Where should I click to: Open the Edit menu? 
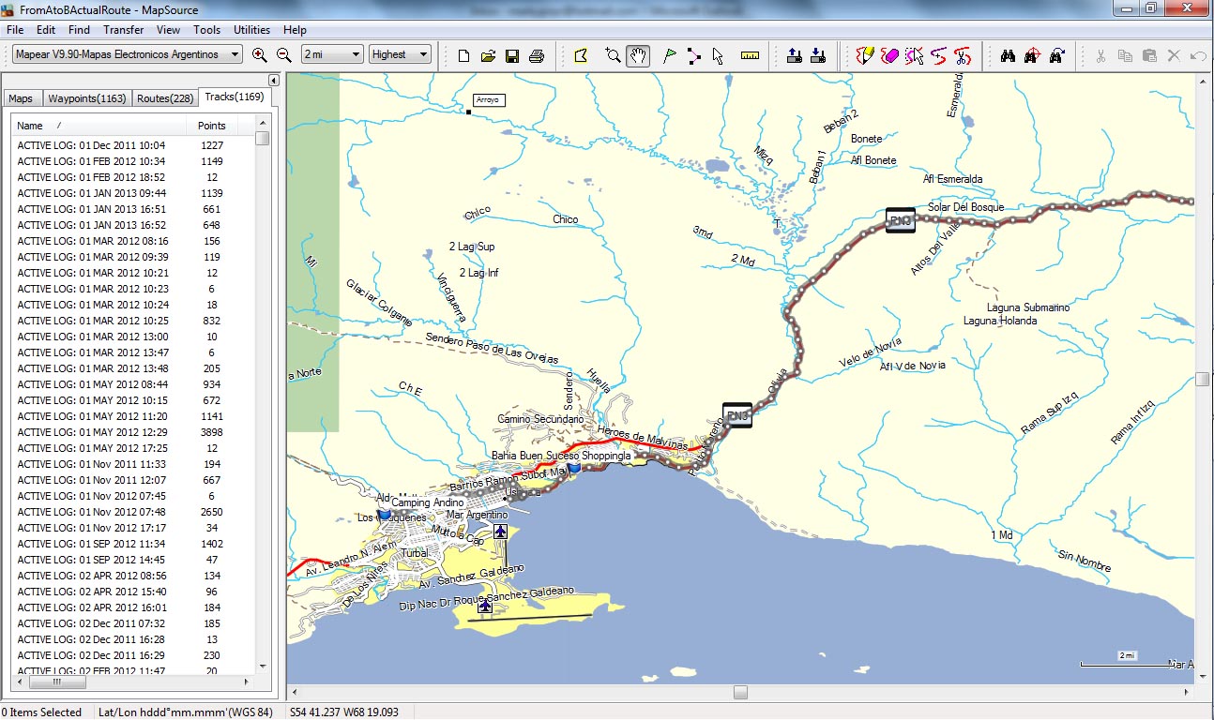(46, 30)
